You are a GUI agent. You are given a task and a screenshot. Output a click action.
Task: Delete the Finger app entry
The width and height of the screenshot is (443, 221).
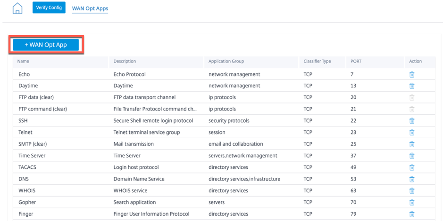412,214
